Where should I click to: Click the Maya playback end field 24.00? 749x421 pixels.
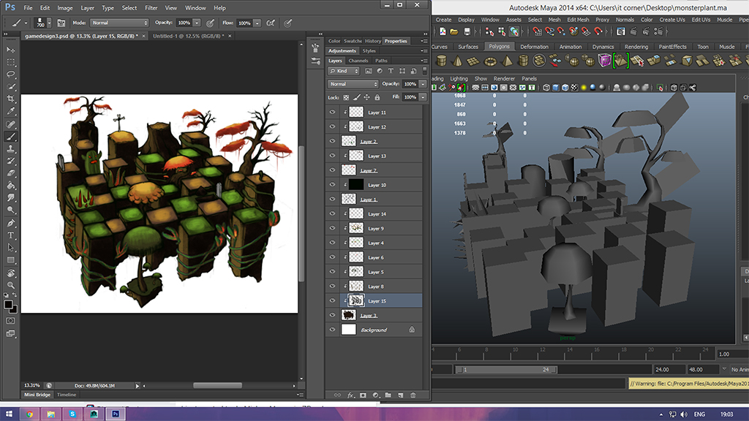tap(669, 369)
